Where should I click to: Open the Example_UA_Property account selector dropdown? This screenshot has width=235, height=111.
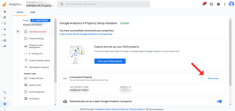pos(39,6)
